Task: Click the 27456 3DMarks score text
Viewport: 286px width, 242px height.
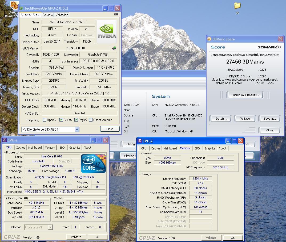Action: coord(245,62)
